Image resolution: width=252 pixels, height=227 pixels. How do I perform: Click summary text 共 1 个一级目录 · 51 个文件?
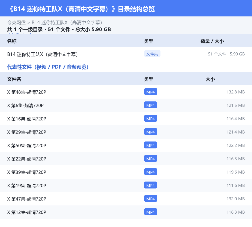[x=39, y=29]
